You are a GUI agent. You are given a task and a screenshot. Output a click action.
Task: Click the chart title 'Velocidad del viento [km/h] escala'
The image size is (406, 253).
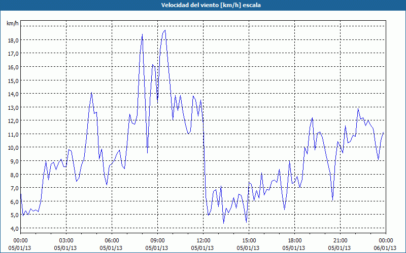(211, 5)
